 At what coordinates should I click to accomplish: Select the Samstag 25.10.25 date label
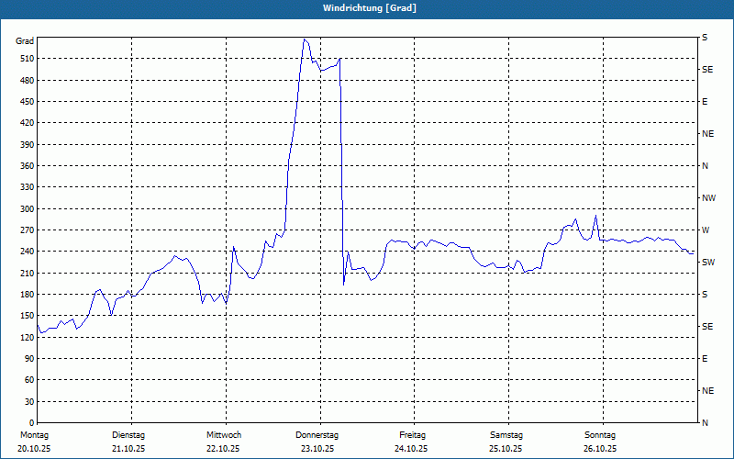coord(506,442)
